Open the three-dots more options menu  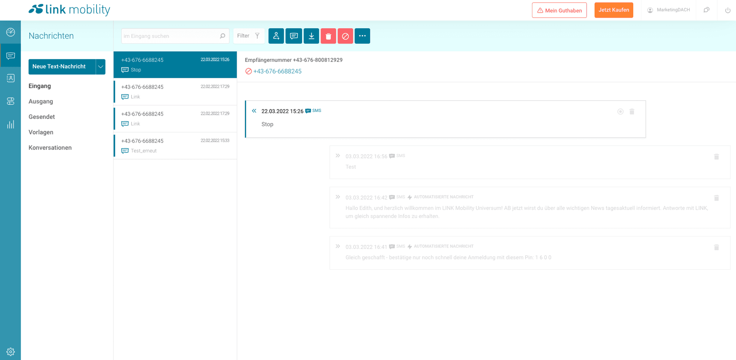[x=362, y=36]
